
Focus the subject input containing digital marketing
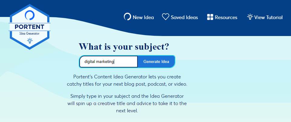pyautogui.click(x=109, y=61)
